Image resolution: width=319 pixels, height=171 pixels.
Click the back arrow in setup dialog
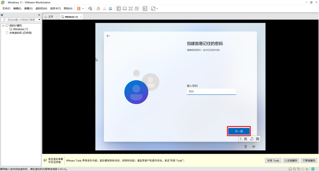point(108,36)
